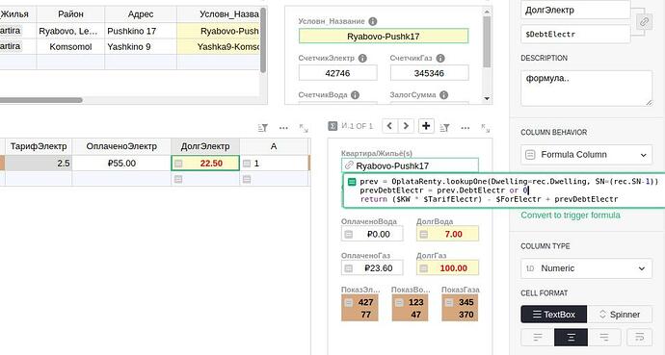
Task: Click the 2.5 ТарифЭлектр cell
Action: click(39, 164)
